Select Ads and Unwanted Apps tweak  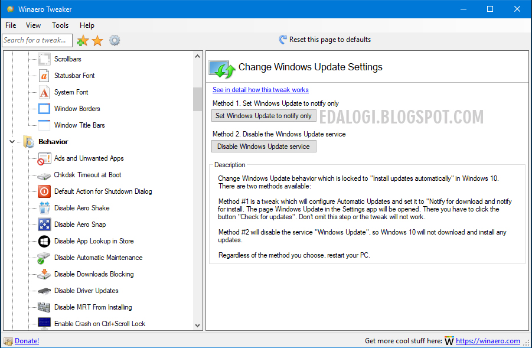pos(89,158)
